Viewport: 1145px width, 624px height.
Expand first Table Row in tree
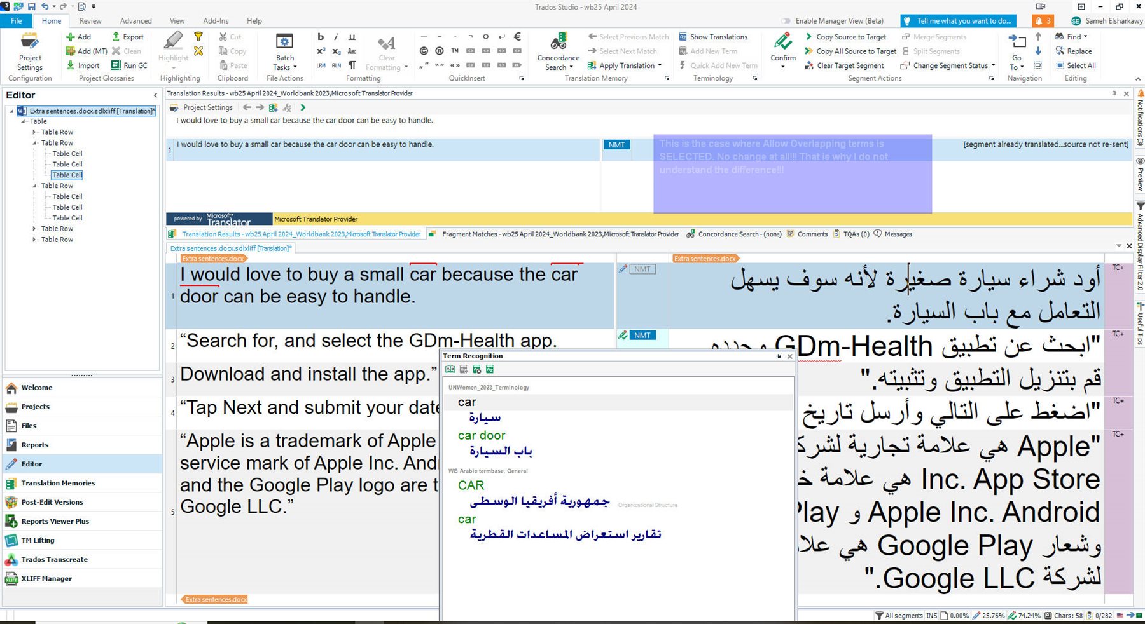coord(34,132)
